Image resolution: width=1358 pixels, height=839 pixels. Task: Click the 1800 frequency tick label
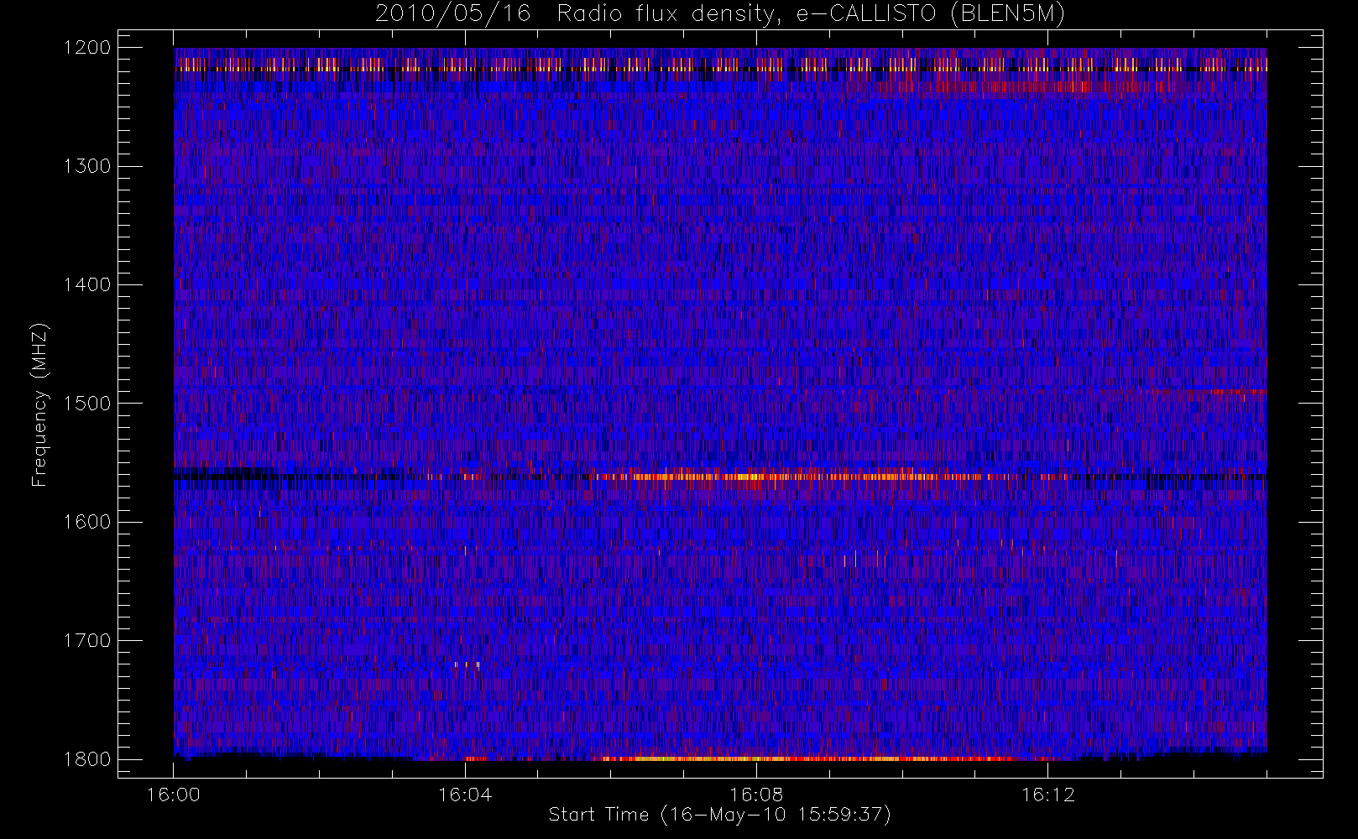point(88,759)
